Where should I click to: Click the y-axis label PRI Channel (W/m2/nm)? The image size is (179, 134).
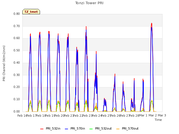(x=4, y=63)
